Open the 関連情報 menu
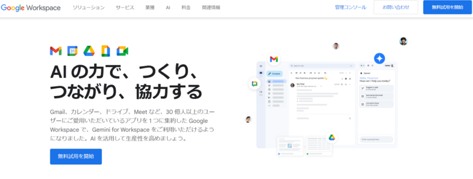Image resolution: width=473 pixels, height=179 pixels. coord(211,7)
